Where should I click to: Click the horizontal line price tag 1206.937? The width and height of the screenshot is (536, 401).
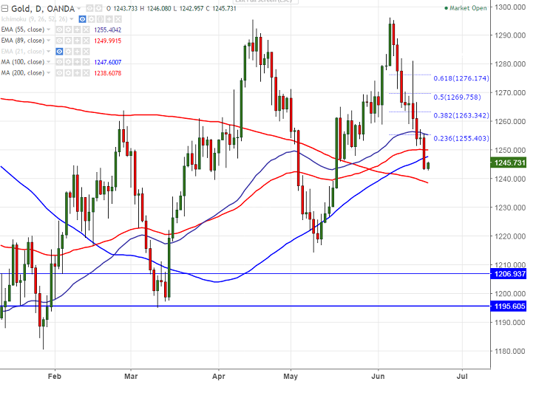[x=509, y=273]
